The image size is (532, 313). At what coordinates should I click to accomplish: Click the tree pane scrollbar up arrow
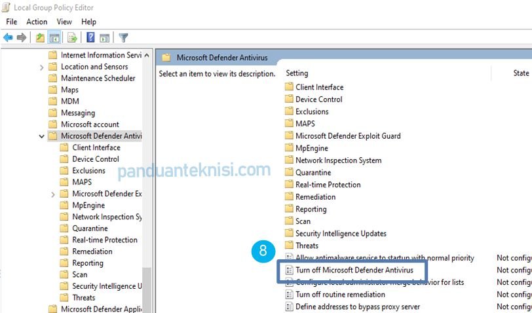(x=147, y=55)
